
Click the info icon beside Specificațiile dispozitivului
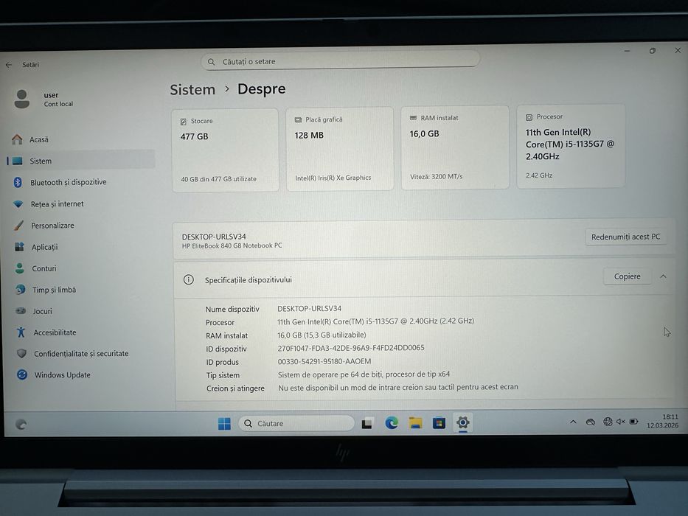click(189, 280)
